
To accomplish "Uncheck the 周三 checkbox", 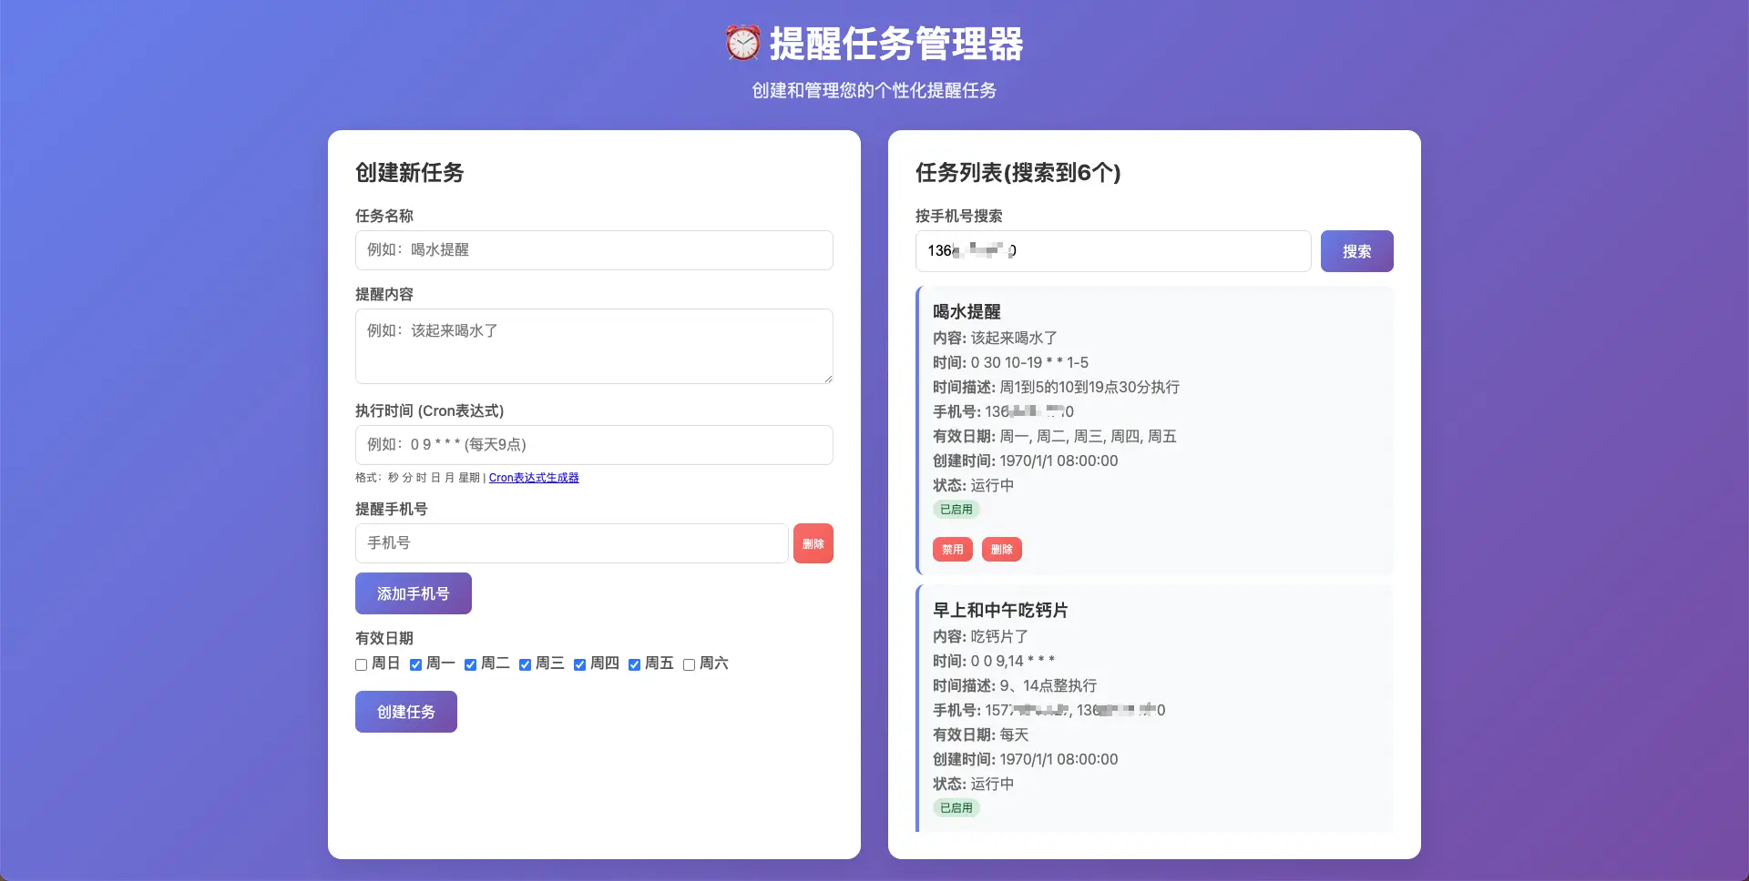I will (x=526, y=664).
